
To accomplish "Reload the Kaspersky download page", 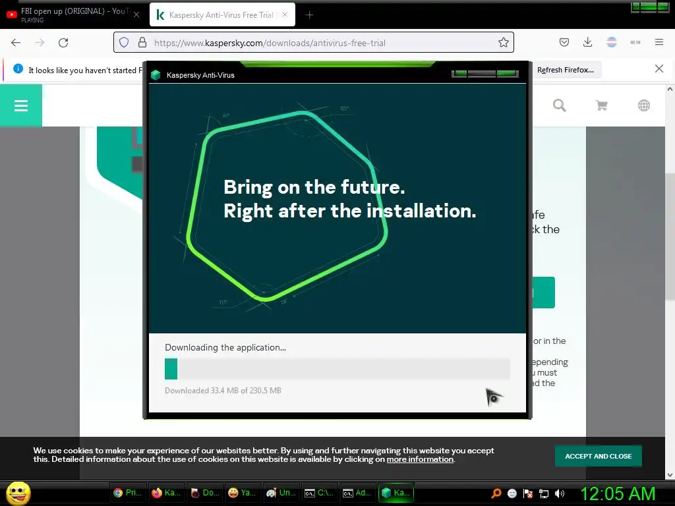I will coord(63,43).
